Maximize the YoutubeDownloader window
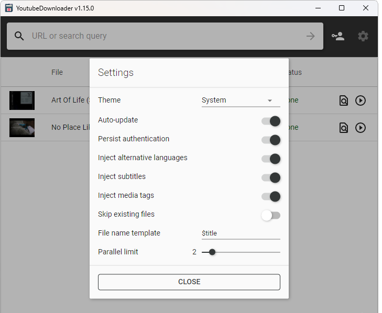Image resolution: width=382 pixels, height=313 pixels. (x=342, y=8)
